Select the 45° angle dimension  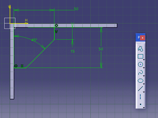pos(34,40)
